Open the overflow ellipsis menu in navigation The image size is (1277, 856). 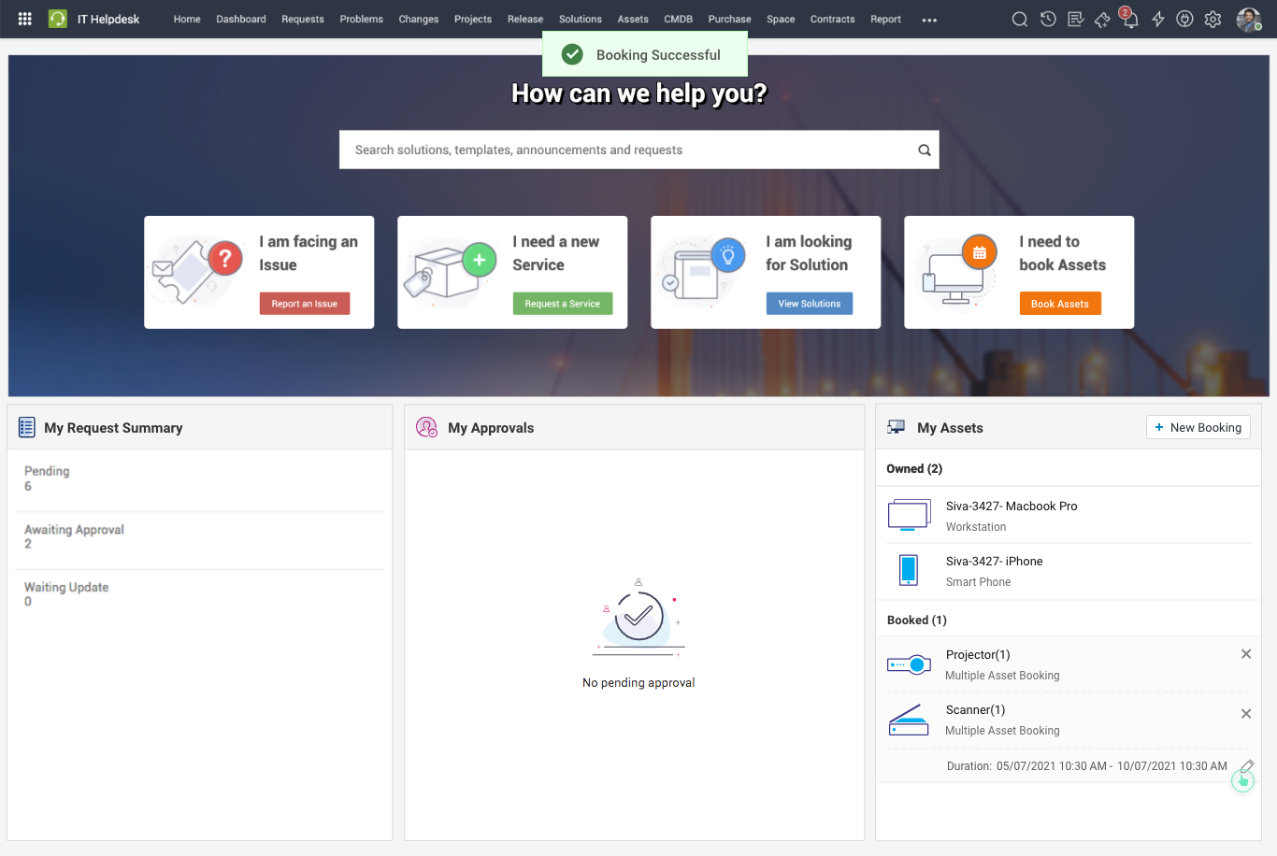coord(928,19)
